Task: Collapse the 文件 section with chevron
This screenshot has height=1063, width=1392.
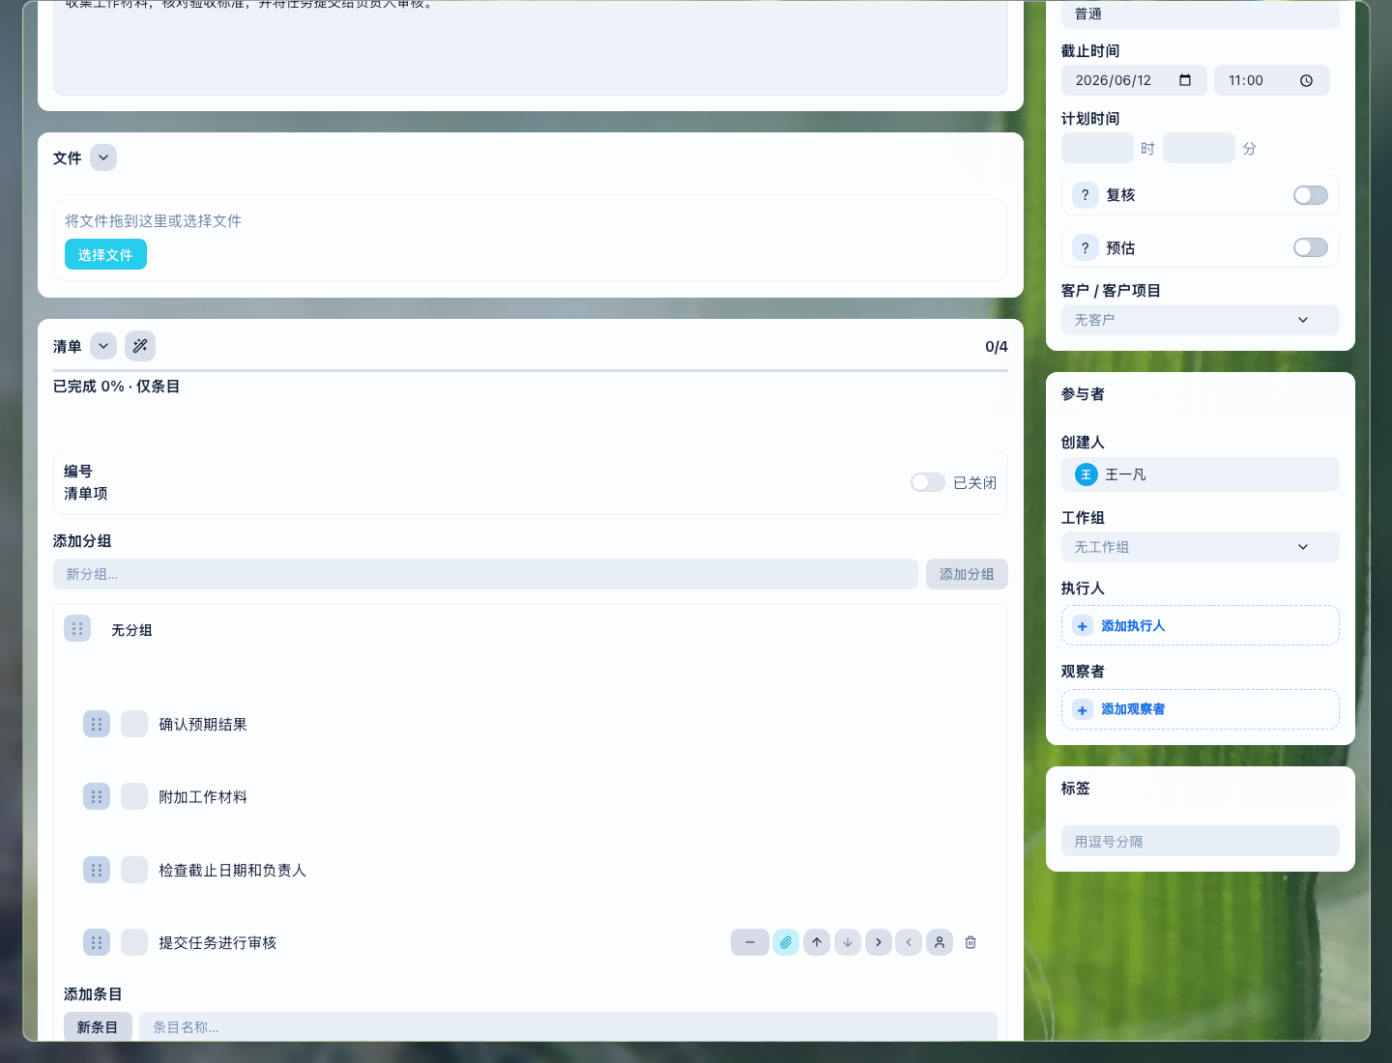Action: [x=103, y=158]
